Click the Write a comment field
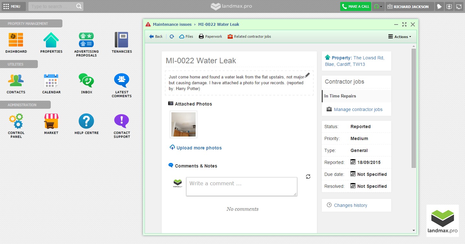The height and width of the screenshot is (244, 465). (x=242, y=187)
